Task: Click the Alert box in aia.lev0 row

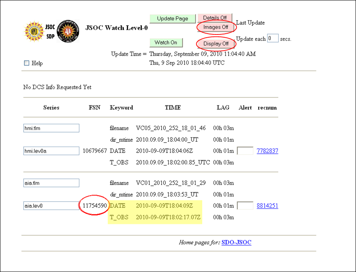Action: (x=245, y=206)
